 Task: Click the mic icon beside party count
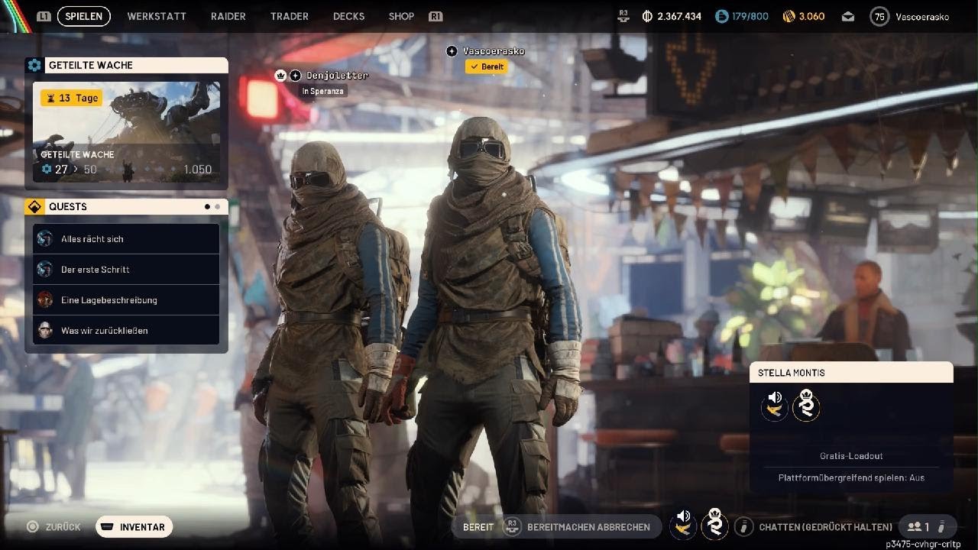(x=942, y=527)
